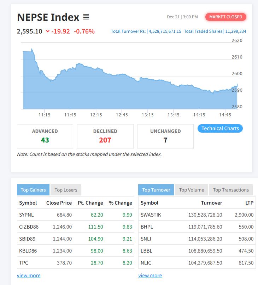Select the Top Gainers tab

coord(33,190)
